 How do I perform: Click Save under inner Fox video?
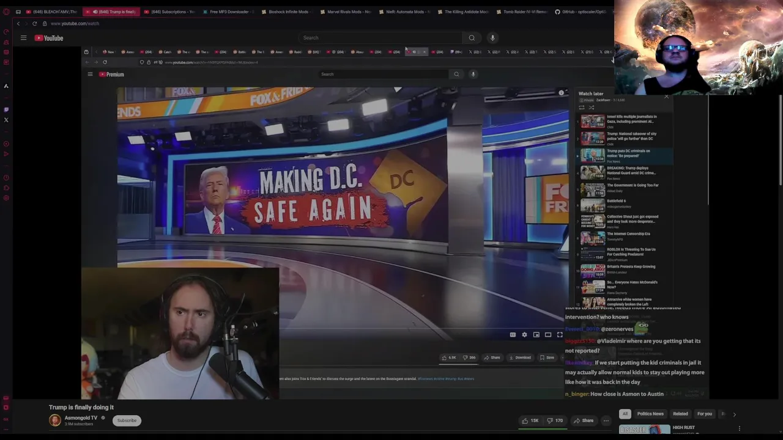[x=546, y=358]
